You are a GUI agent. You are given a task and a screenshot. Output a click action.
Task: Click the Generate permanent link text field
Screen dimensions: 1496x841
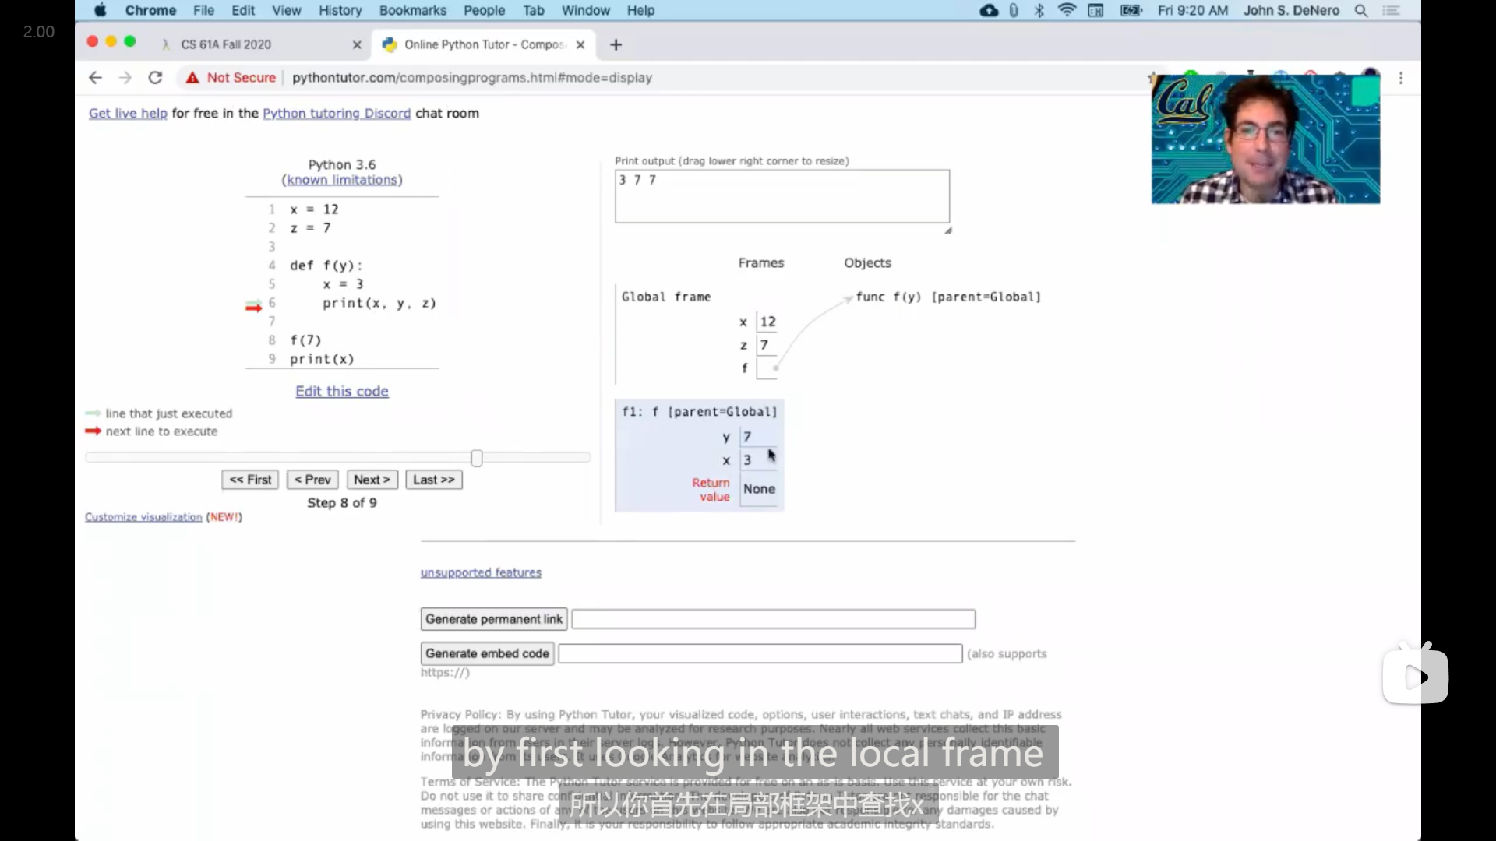click(773, 620)
